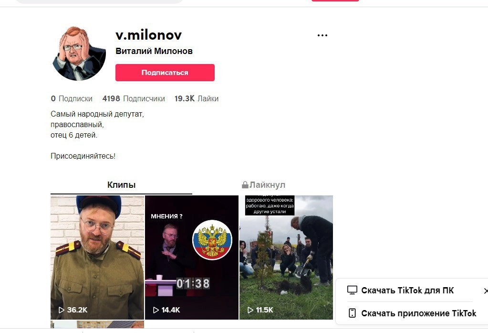488x333 pixels.
Task: Open video of man in military uniform
Action: tap(97, 257)
